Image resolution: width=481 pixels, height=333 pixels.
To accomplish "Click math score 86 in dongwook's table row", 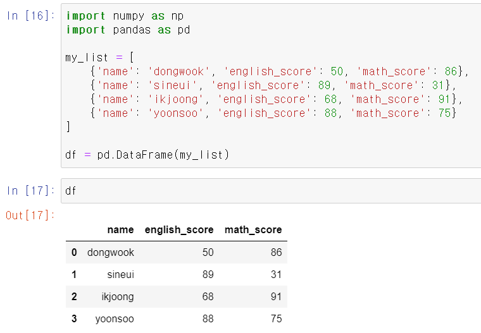I will [276, 252].
